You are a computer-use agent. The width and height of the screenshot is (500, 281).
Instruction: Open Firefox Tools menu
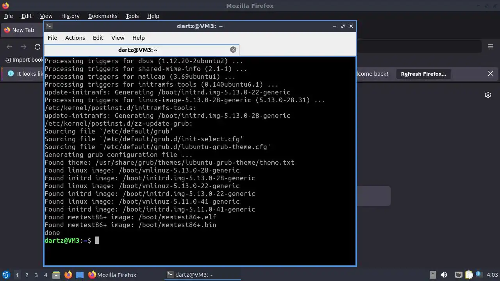(132, 16)
